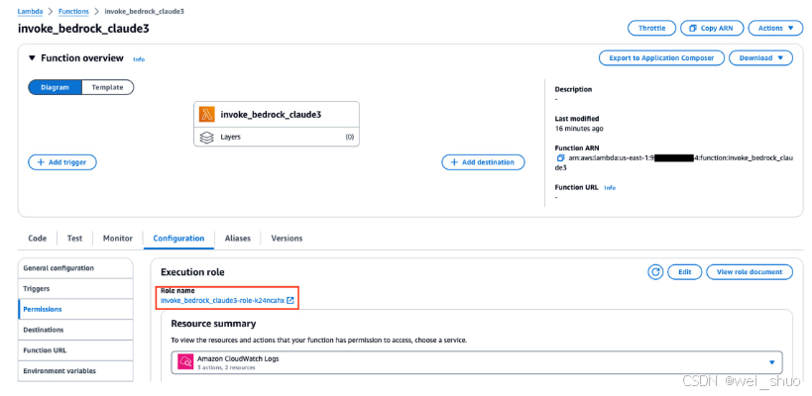Open the Lambda breadcrumb link
Image resolution: width=812 pixels, height=396 pixels.
click(30, 11)
